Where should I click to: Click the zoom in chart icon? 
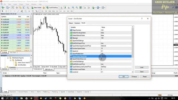[73, 7]
